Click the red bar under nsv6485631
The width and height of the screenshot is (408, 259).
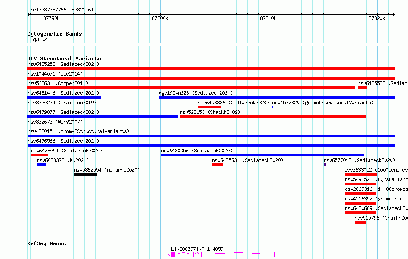point(218,165)
